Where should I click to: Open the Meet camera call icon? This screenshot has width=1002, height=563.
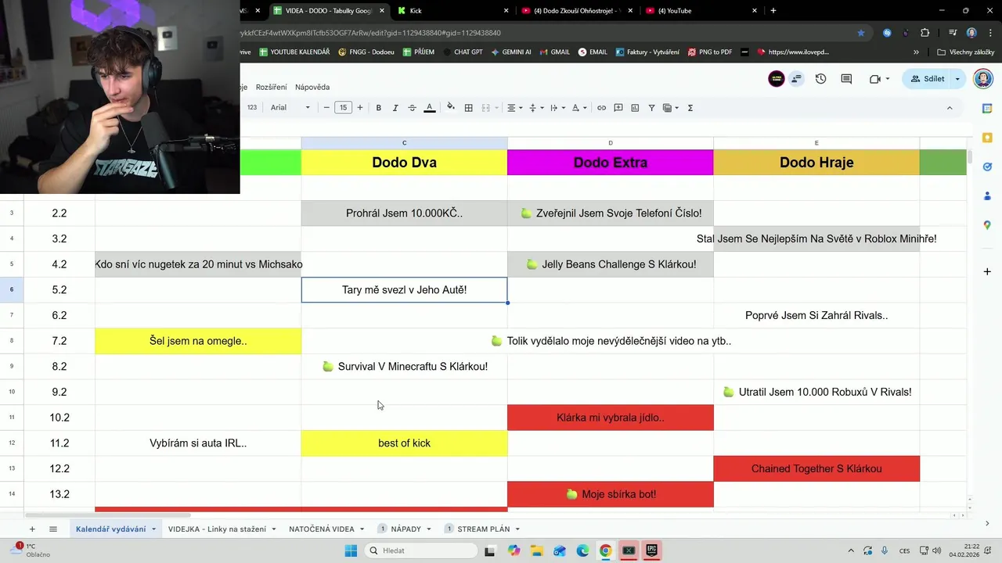[875, 79]
